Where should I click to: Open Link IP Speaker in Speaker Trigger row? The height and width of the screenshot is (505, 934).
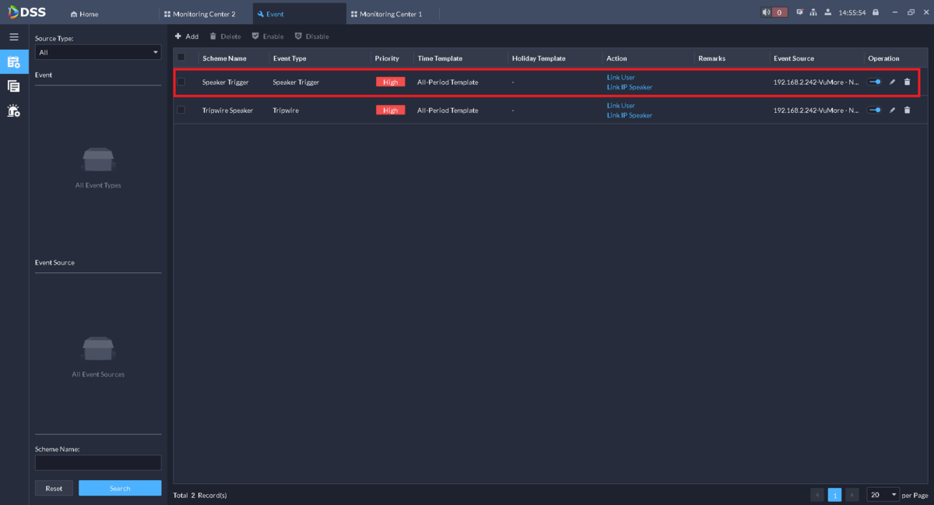630,87
